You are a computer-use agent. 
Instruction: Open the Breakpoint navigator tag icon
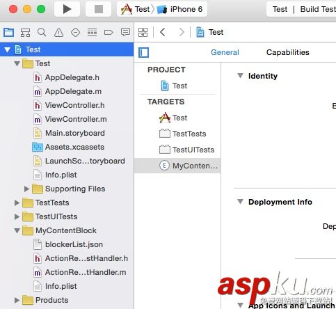click(109, 32)
